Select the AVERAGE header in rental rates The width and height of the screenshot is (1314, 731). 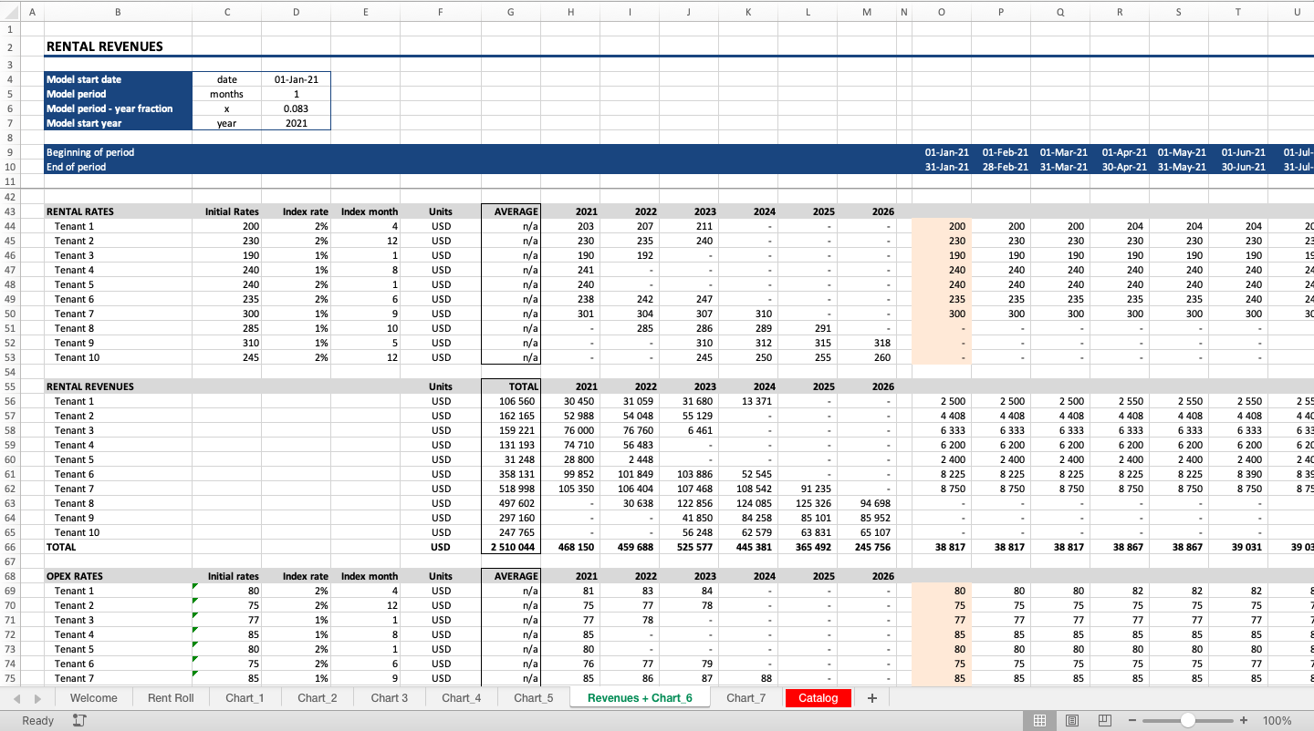click(510, 211)
